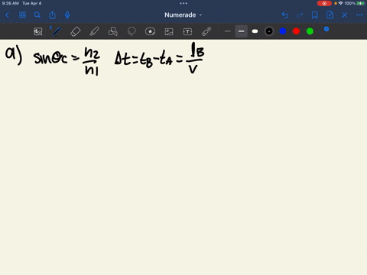Pick the blue pen color
Screen dimensions: 367x275
click(x=283, y=31)
